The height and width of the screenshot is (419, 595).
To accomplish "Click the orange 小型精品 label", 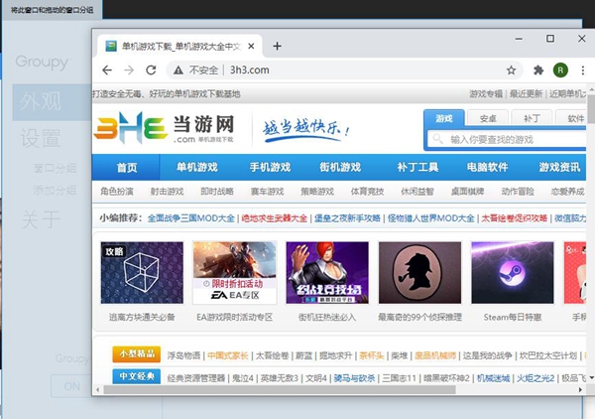I will (x=137, y=354).
